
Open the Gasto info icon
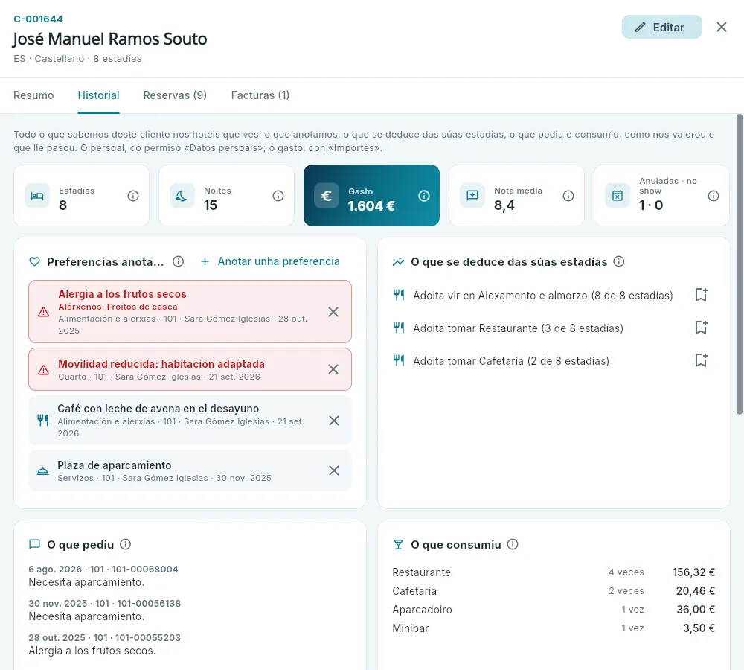pyautogui.click(x=424, y=196)
